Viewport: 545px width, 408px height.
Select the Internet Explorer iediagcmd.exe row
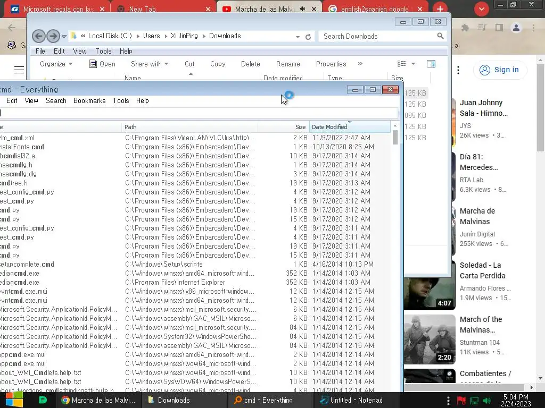tap(195, 283)
